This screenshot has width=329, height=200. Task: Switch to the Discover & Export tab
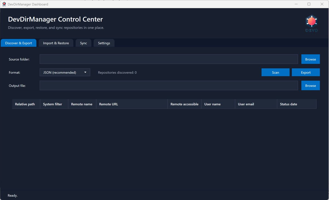[x=19, y=43]
